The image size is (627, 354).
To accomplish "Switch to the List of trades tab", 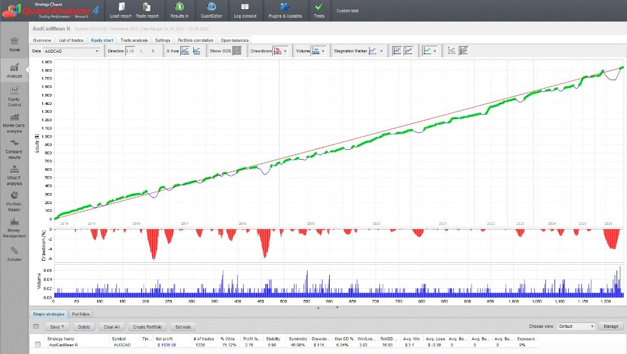I will click(71, 40).
